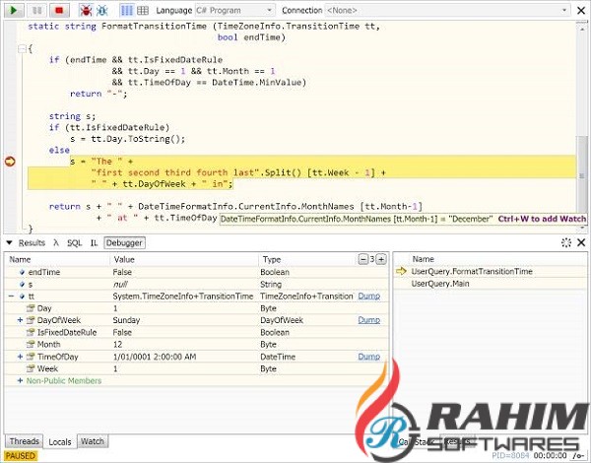The height and width of the screenshot is (463, 591).
Task: Click the Dump link for tt
Action: point(368,296)
